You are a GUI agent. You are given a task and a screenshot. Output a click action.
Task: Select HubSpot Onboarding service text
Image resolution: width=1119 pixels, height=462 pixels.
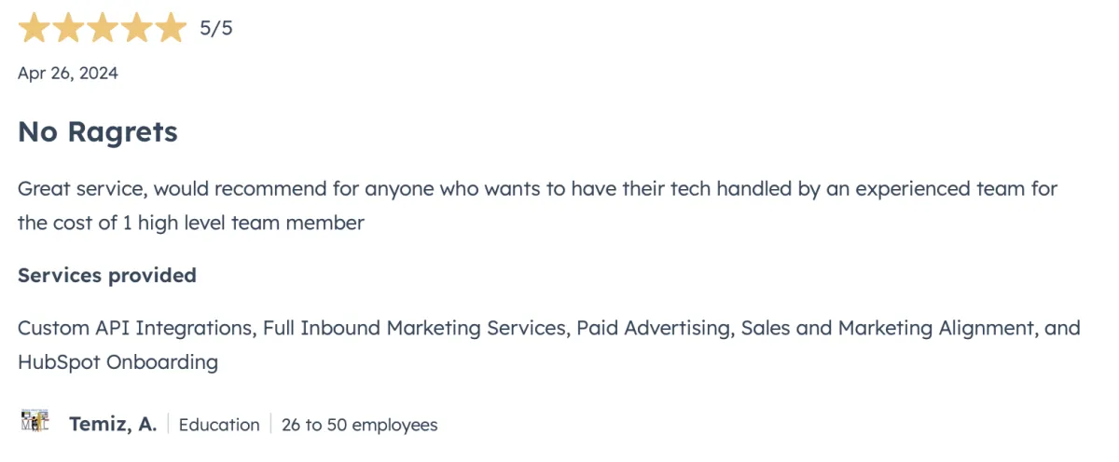tap(117, 362)
